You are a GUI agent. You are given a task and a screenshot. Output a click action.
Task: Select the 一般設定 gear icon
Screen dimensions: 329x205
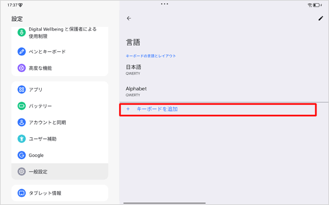pos(21,172)
